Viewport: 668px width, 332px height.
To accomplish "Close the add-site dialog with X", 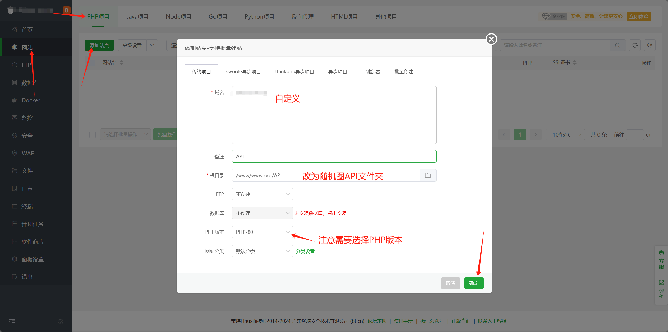I will pyautogui.click(x=491, y=39).
